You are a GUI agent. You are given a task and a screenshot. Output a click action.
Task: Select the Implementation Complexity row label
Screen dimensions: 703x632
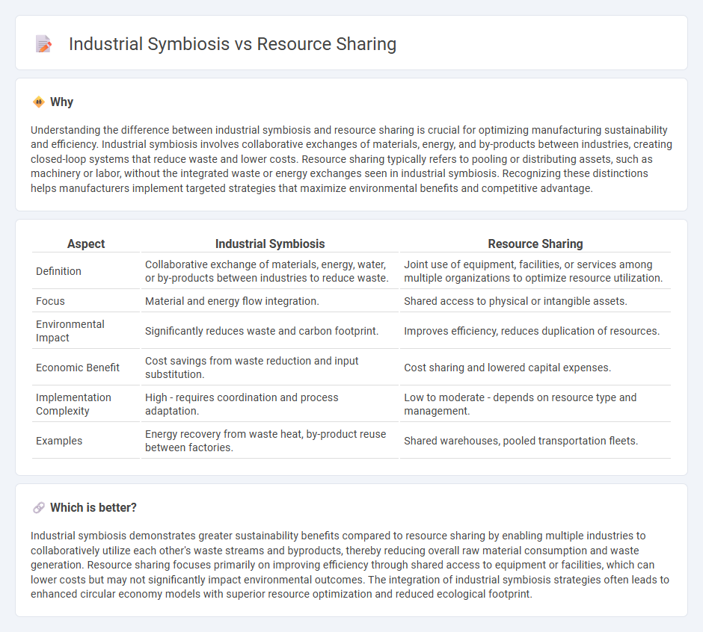73,404
